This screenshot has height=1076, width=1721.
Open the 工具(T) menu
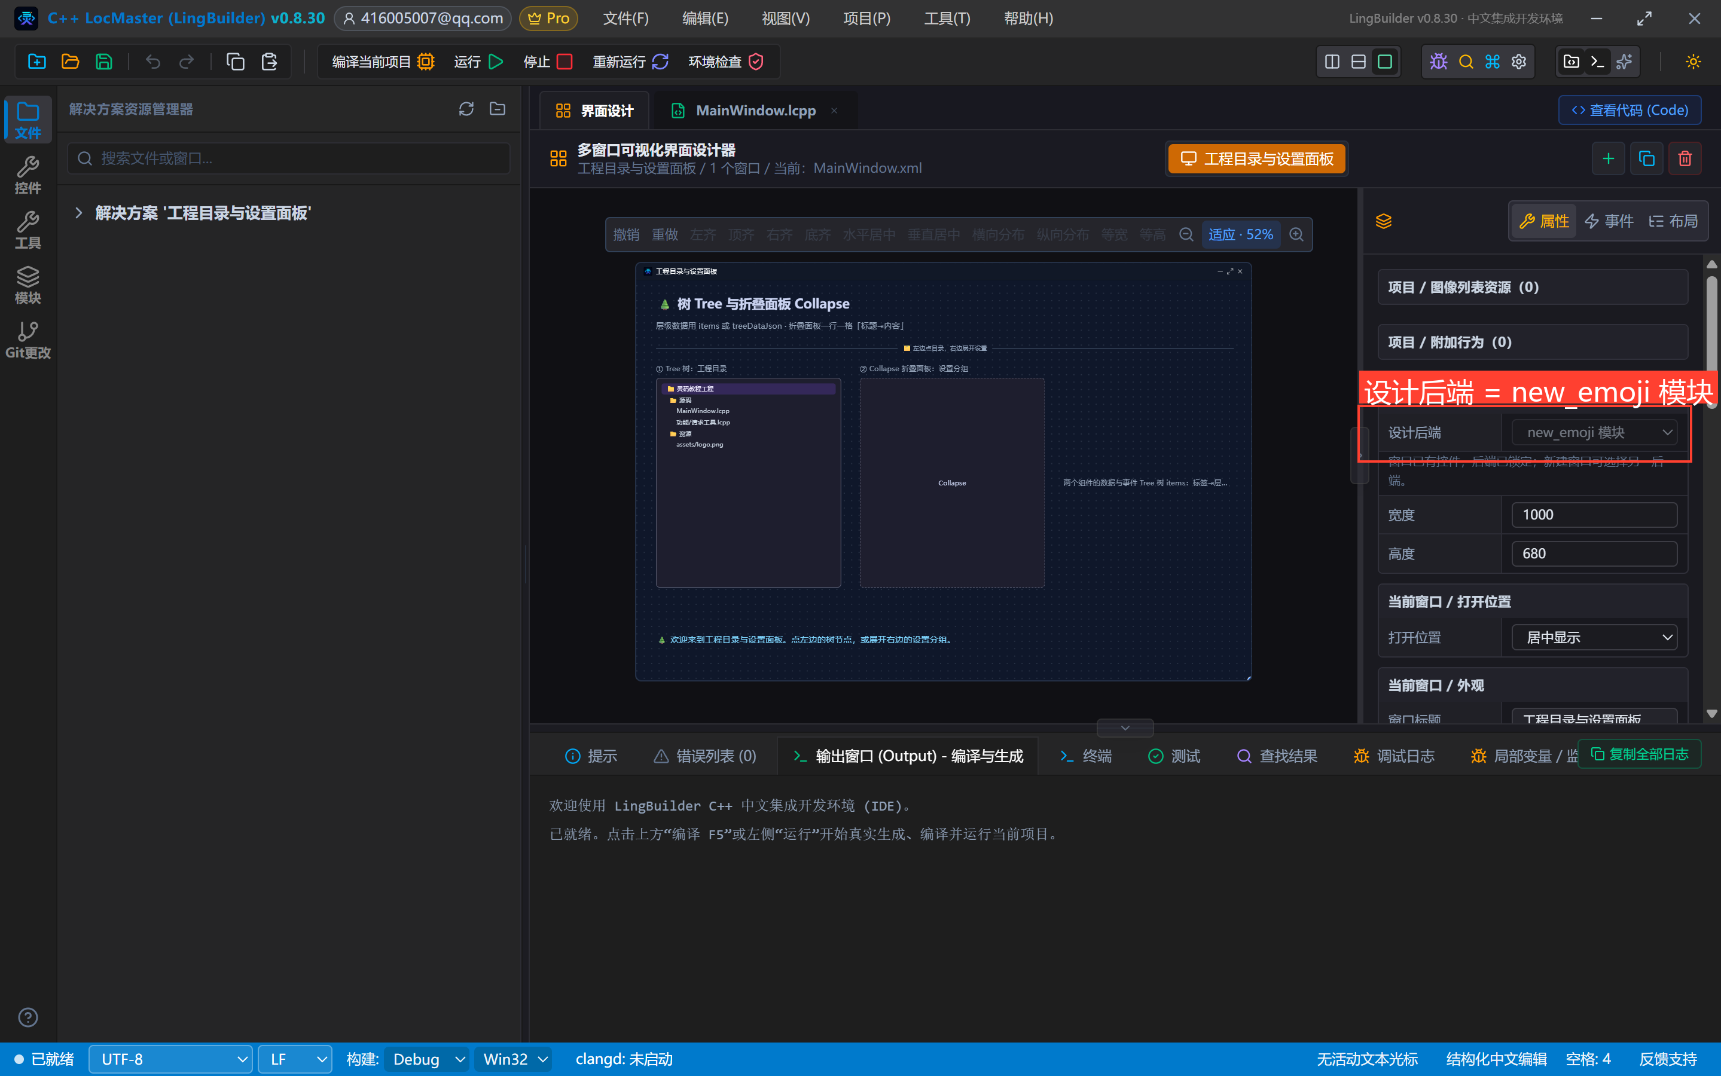pos(947,19)
